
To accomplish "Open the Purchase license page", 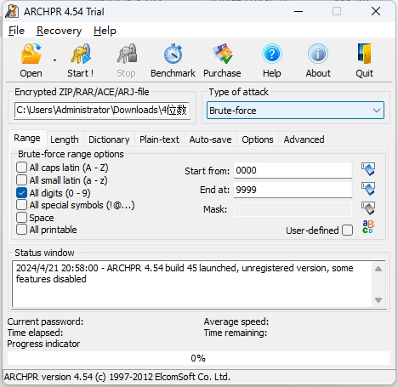I will pos(222,60).
